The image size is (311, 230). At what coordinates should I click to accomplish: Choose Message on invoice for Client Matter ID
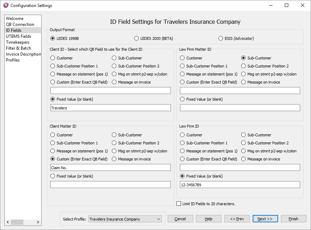click(131, 159)
